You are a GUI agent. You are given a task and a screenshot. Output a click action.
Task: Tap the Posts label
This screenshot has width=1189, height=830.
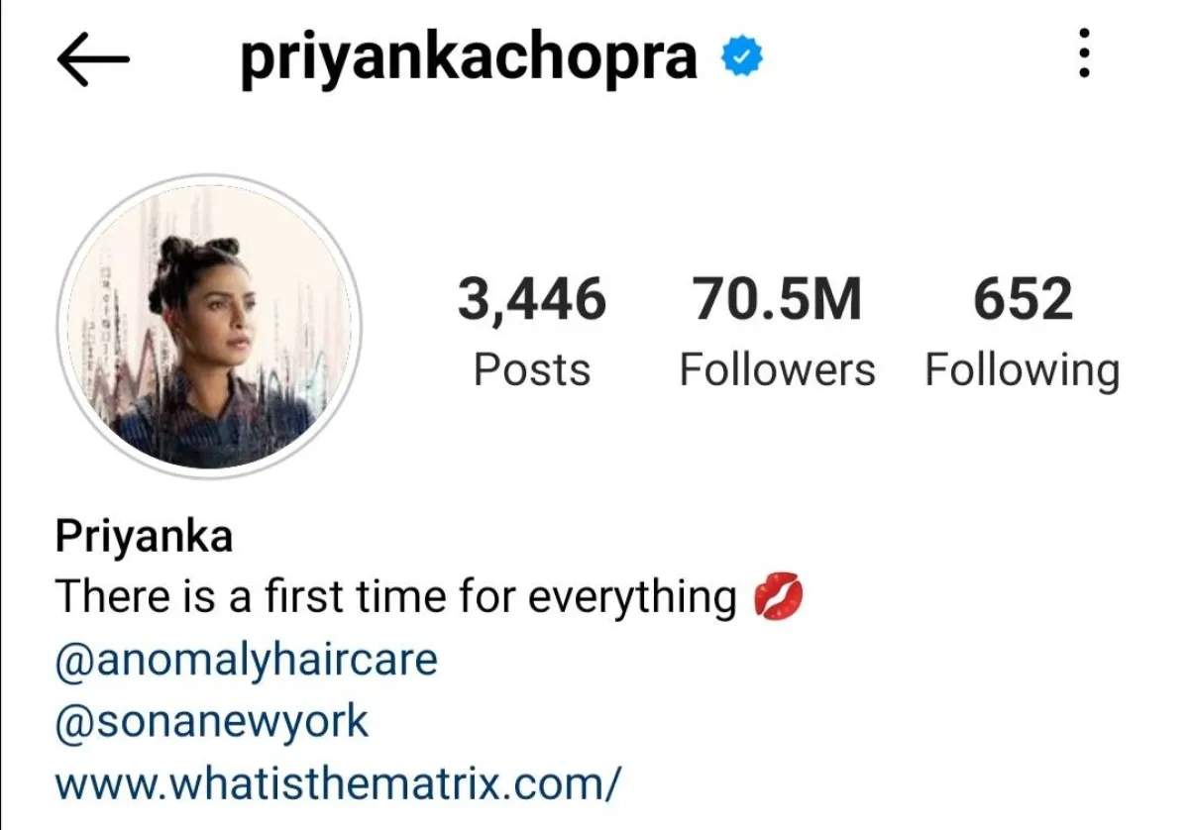click(532, 370)
